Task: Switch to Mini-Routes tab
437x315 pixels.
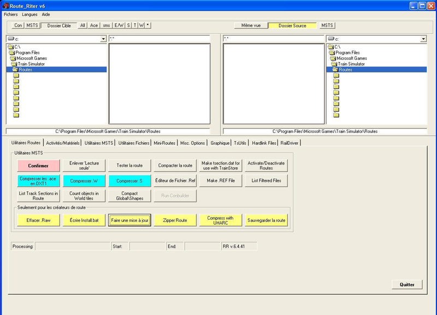Action: pos(164,143)
